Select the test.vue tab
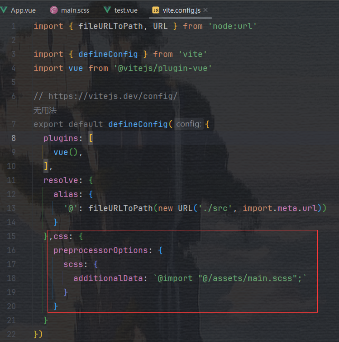This screenshot has height=342, width=339. pos(126,10)
